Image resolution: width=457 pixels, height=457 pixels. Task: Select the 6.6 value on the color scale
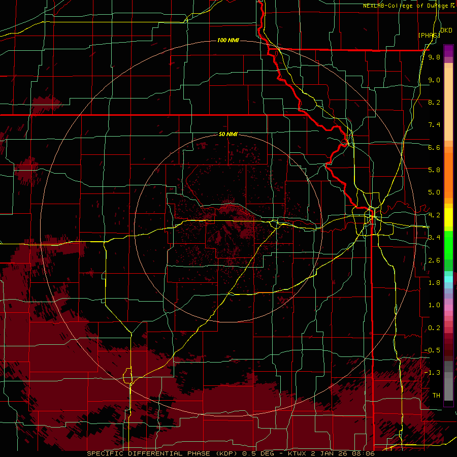(434, 147)
